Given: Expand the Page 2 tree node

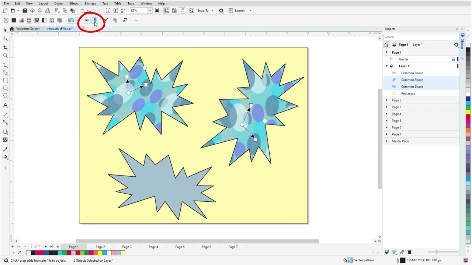Looking at the screenshot, I should coord(386,100).
